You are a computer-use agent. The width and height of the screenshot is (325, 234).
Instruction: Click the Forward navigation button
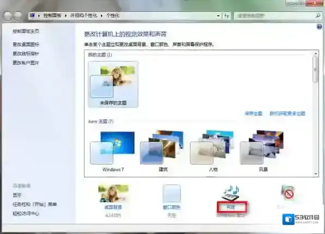click(17, 16)
